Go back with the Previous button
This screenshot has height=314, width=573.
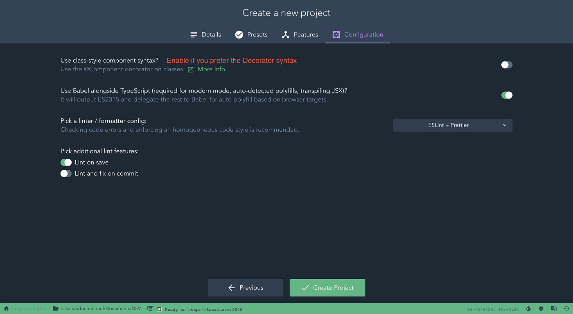(x=245, y=288)
